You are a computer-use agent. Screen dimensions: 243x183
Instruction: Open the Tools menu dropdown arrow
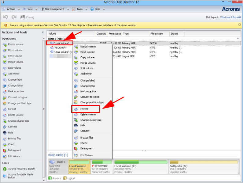[x=86, y=9]
